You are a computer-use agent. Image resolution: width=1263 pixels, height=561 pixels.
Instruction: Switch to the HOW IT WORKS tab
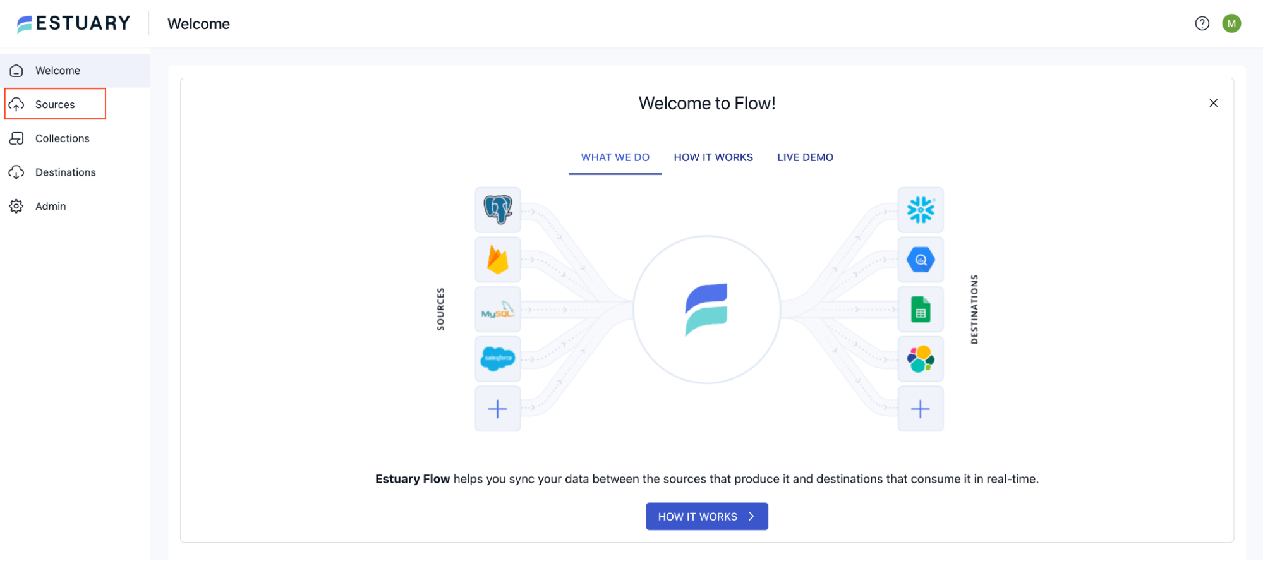[x=713, y=157]
